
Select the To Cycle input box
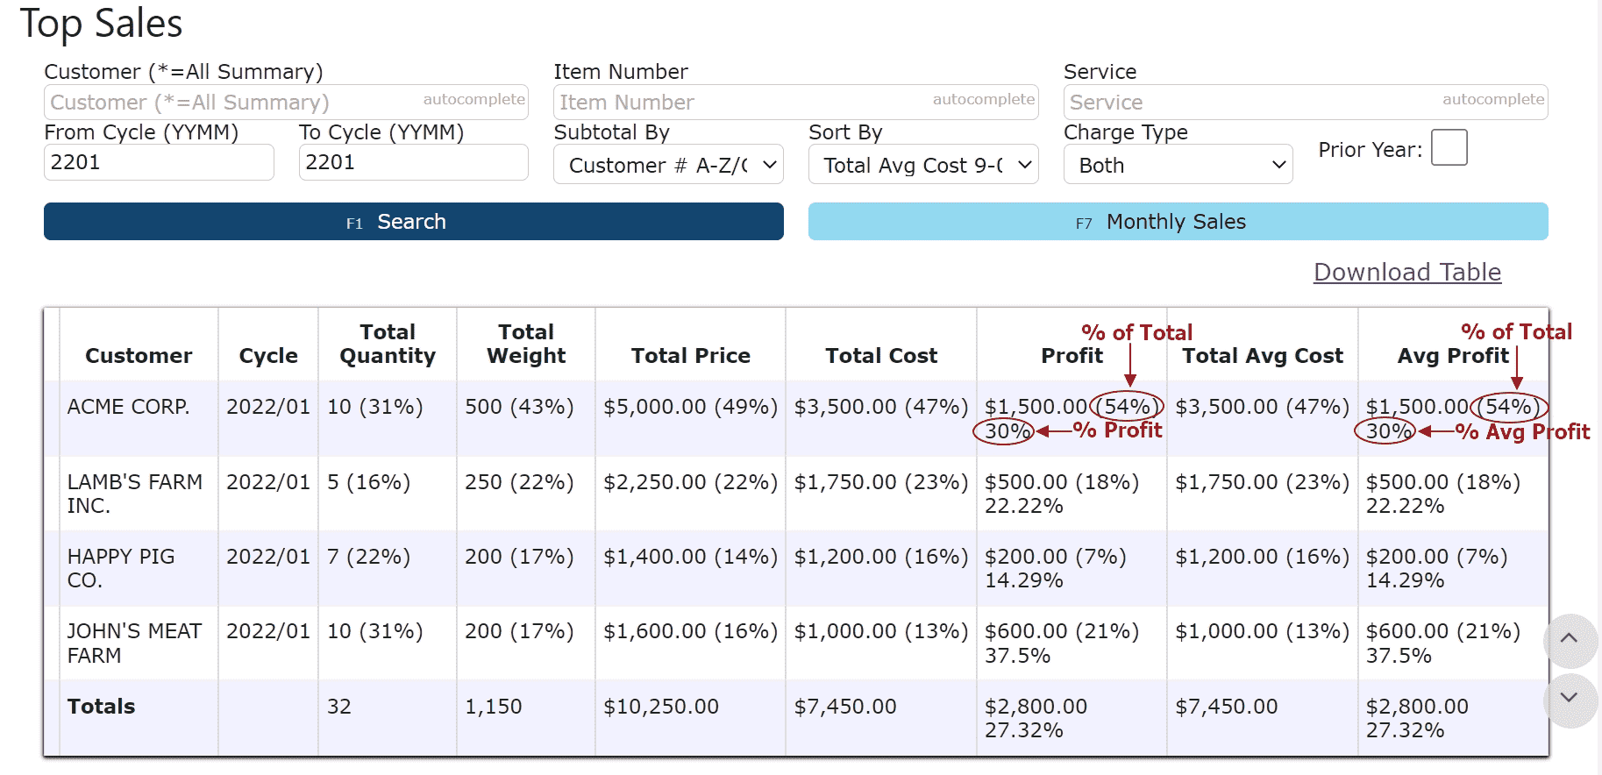coord(414,162)
